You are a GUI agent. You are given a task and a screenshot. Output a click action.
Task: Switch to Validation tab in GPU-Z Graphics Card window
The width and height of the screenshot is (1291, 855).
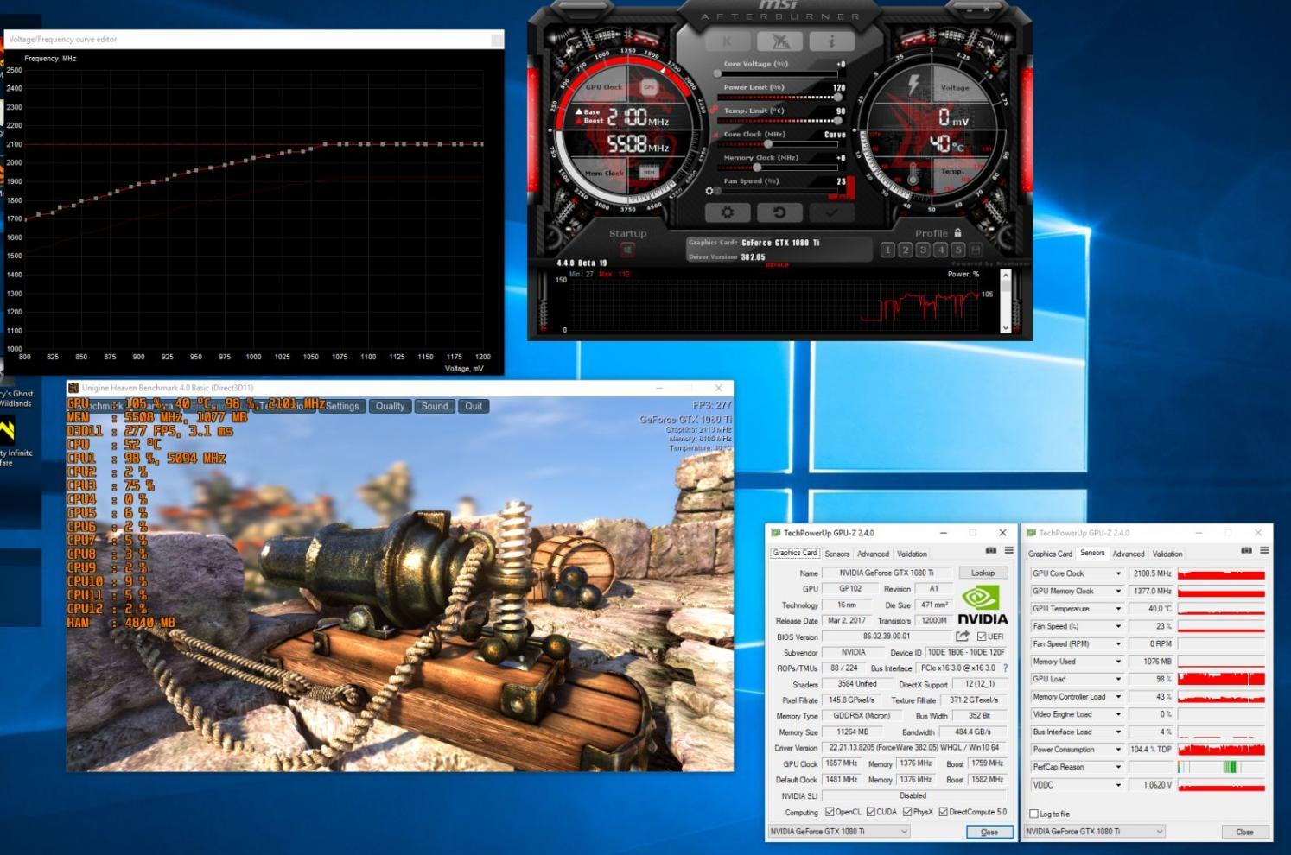click(x=912, y=554)
